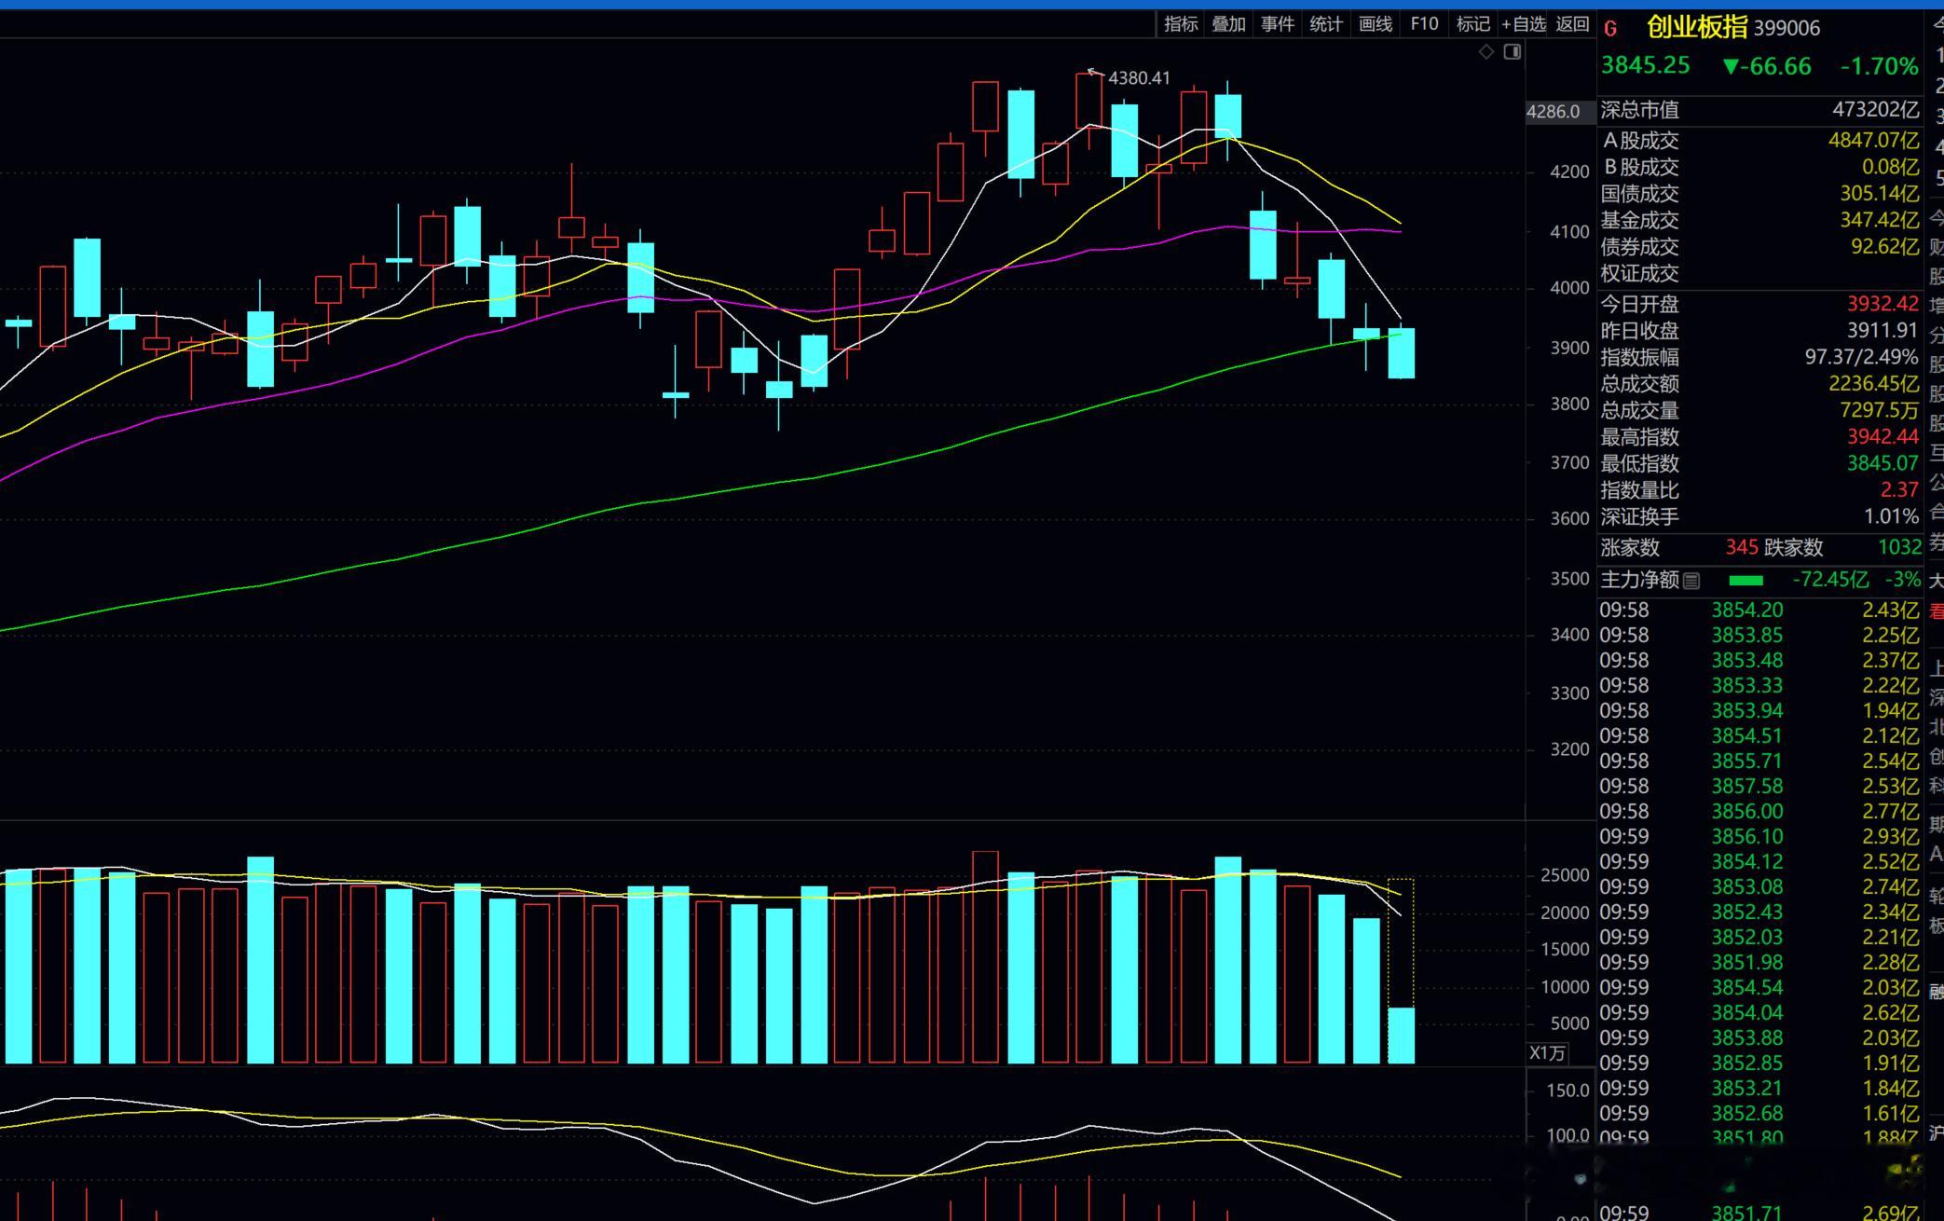This screenshot has width=1944, height=1221.
Task: Open the 事件 events button
Action: click(x=1277, y=24)
